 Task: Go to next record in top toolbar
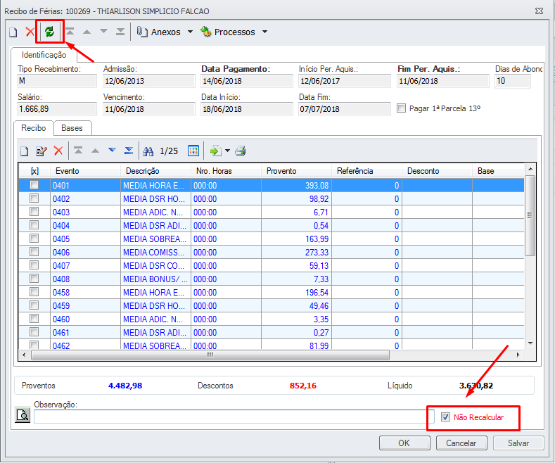pos(103,32)
